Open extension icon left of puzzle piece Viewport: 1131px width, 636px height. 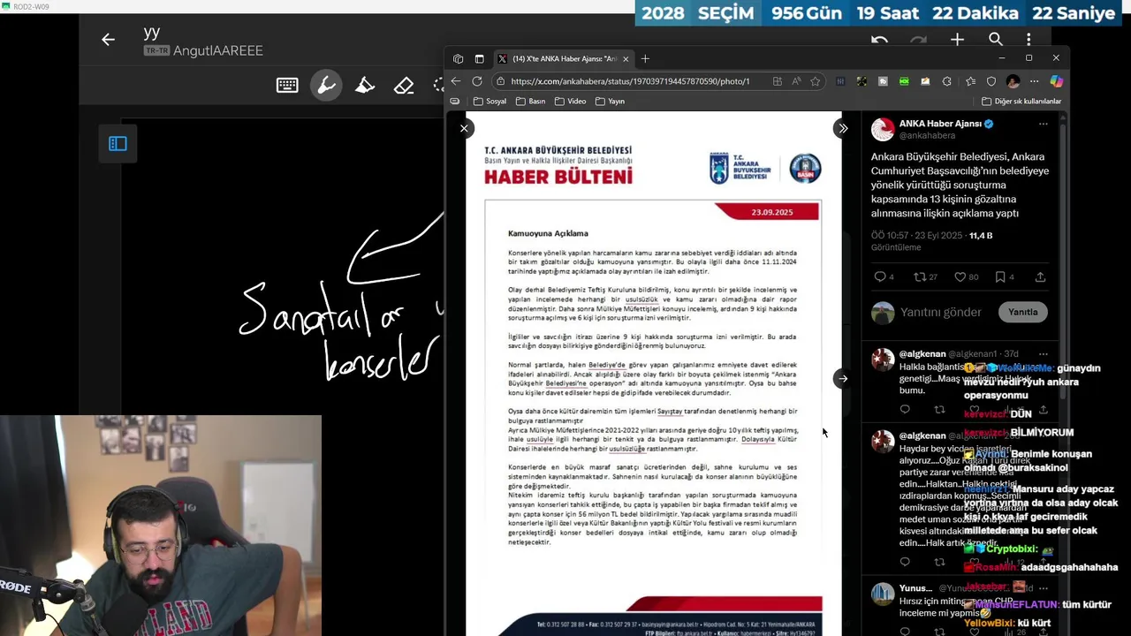coord(925,81)
